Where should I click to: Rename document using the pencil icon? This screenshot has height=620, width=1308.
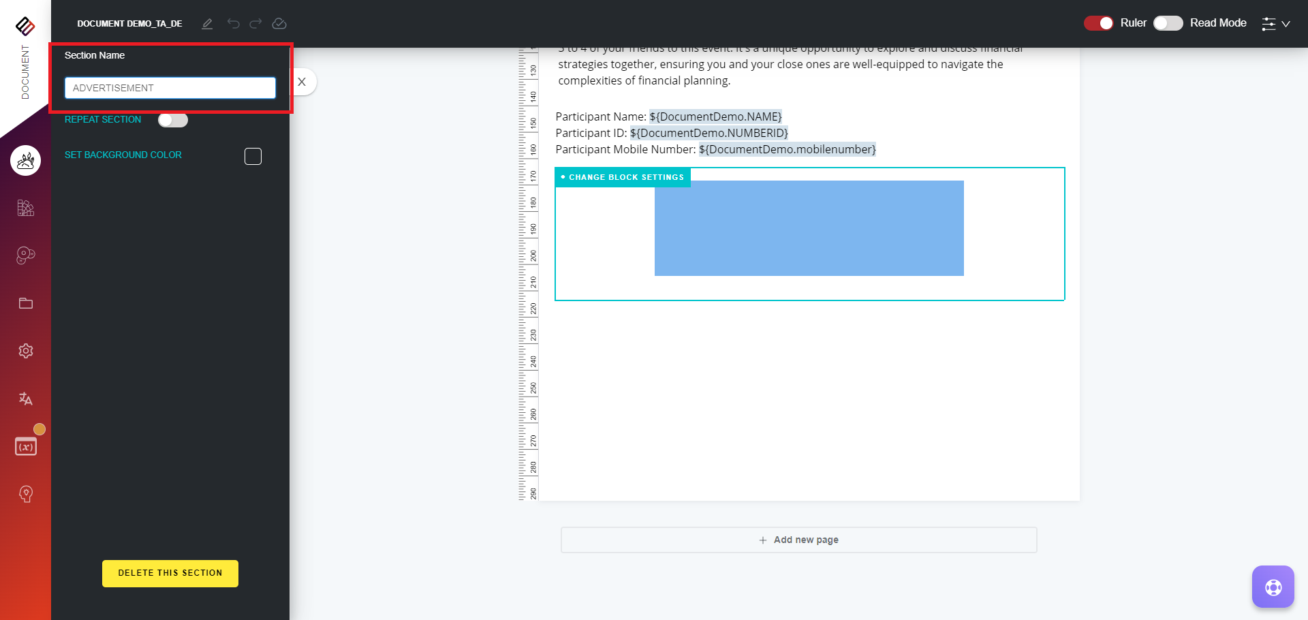coord(208,23)
